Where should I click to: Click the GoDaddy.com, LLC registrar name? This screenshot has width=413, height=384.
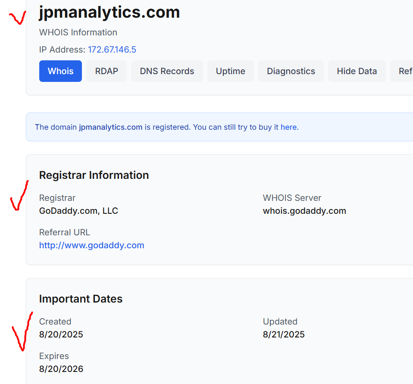(78, 211)
